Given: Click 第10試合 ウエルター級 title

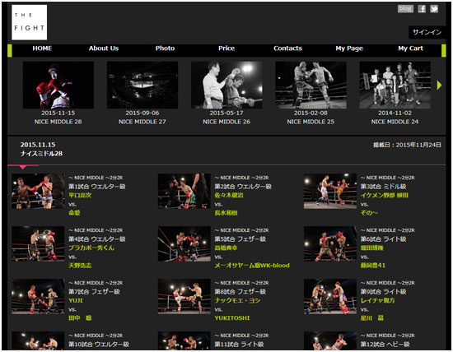Looking at the screenshot, I should [99, 345].
